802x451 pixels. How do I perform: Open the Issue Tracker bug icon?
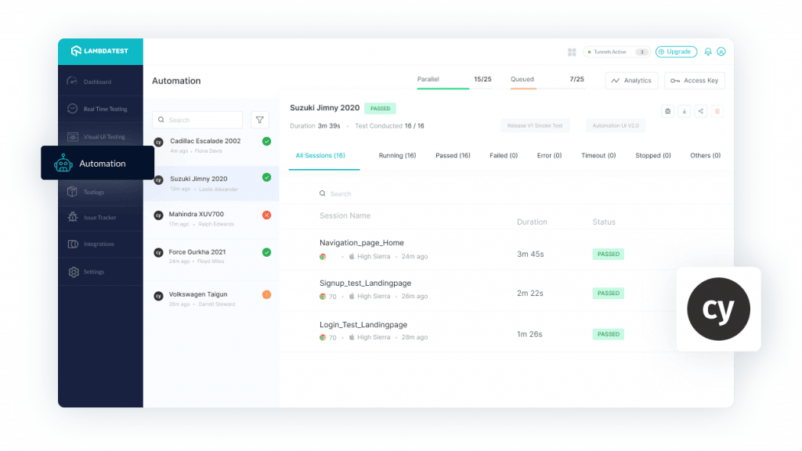coord(73,218)
